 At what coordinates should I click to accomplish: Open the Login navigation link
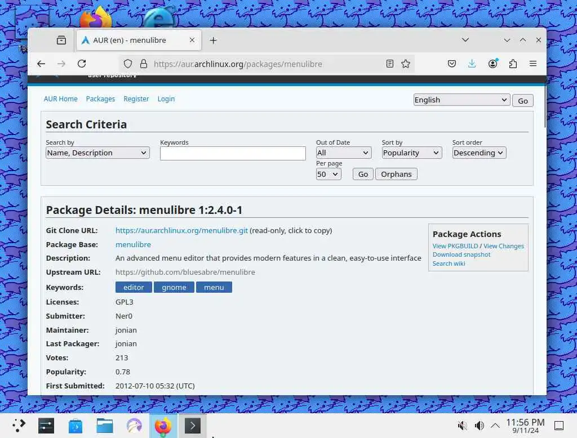(166, 99)
